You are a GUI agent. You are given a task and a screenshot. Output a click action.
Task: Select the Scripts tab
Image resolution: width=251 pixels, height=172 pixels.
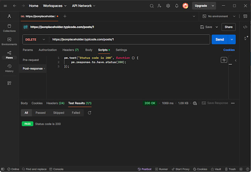(104, 50)
